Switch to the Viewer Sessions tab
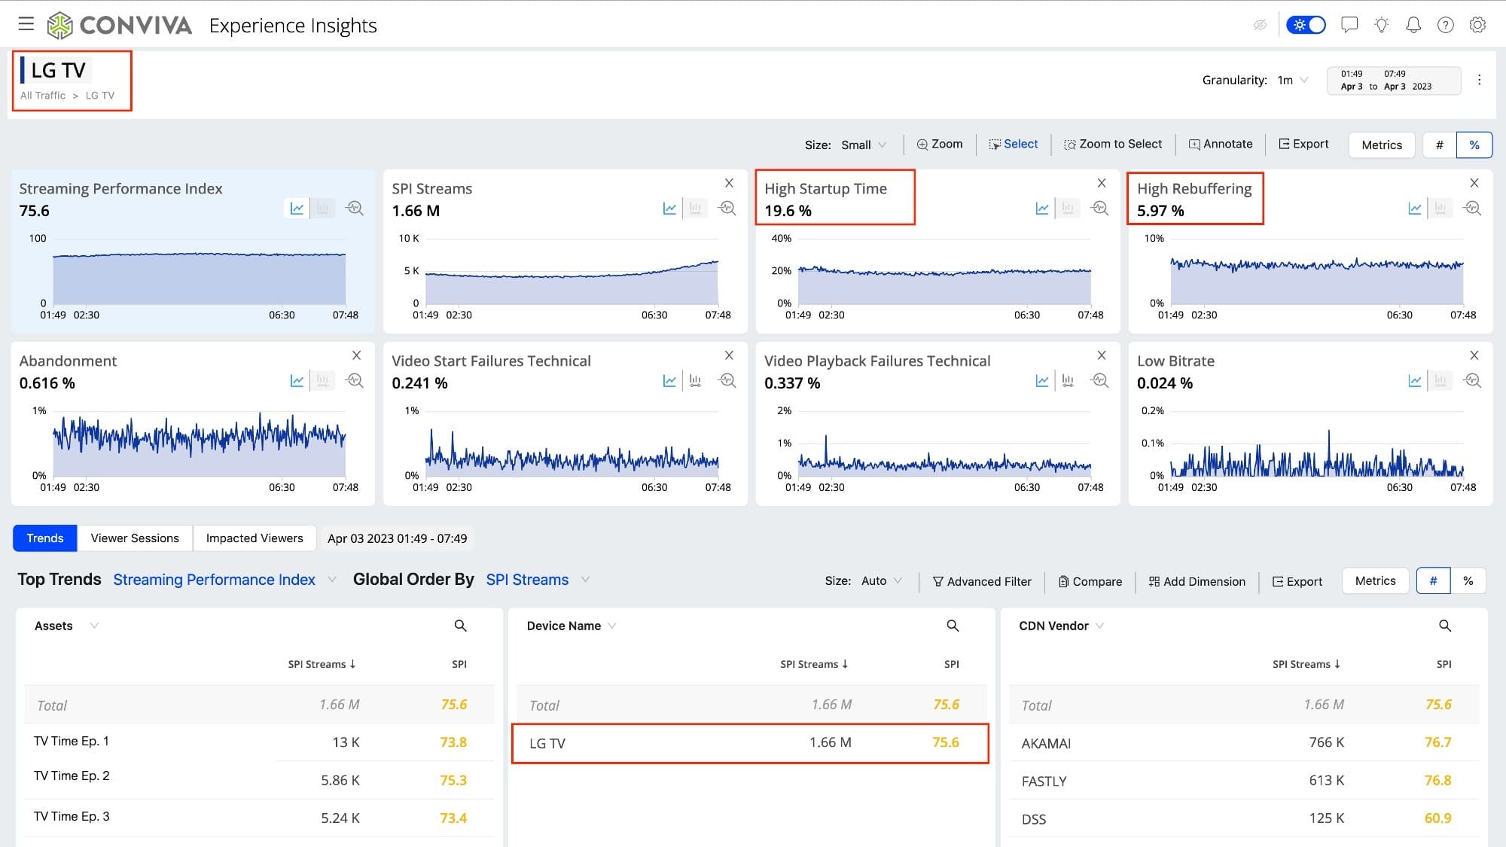 point(135,538)
